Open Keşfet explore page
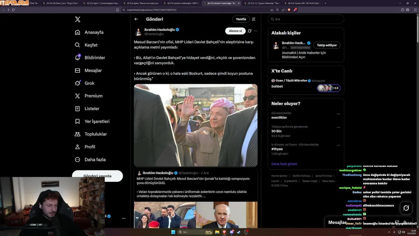This screenshot has width=419, height=236. click(86, 45)
